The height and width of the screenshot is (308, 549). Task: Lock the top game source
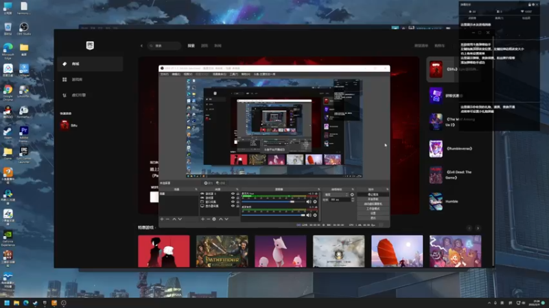[x=237, y=194]
